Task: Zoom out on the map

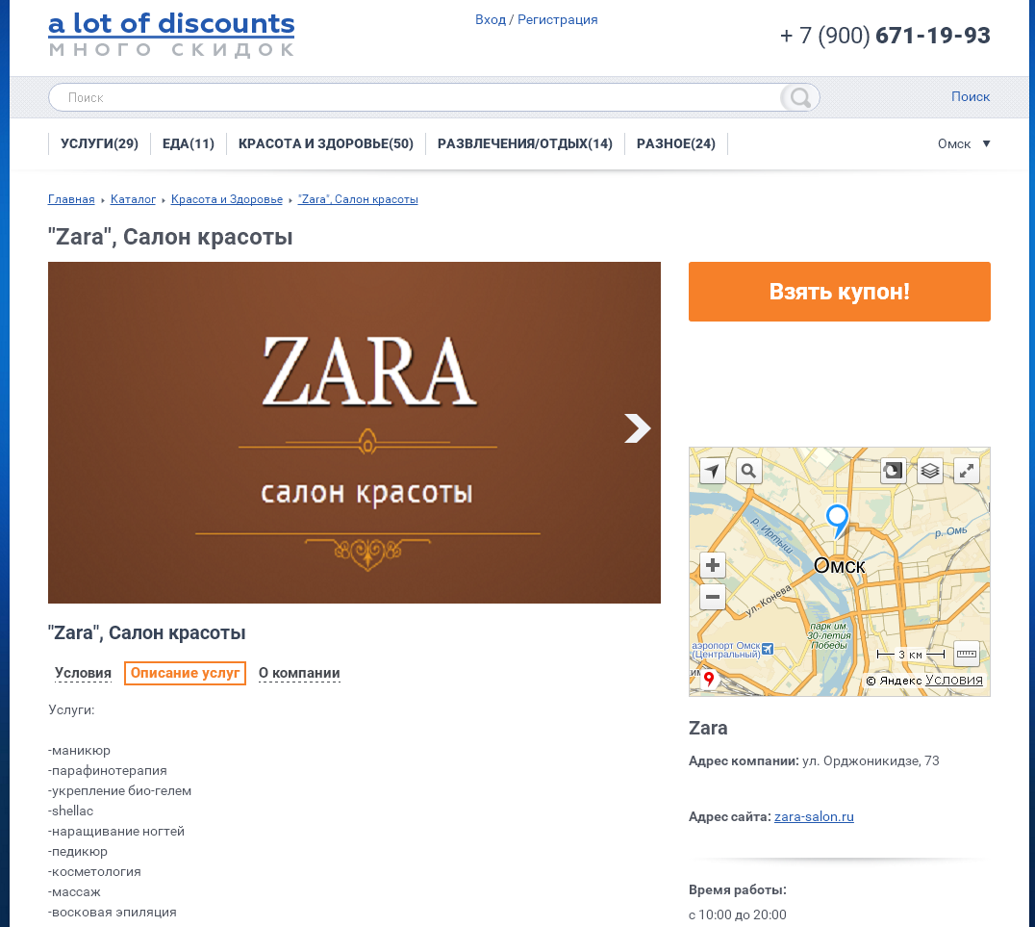Action: click(712, 597)
